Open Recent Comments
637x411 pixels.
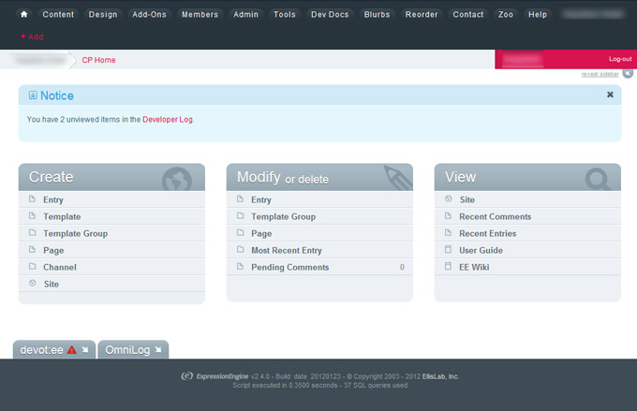coord(496,217)
